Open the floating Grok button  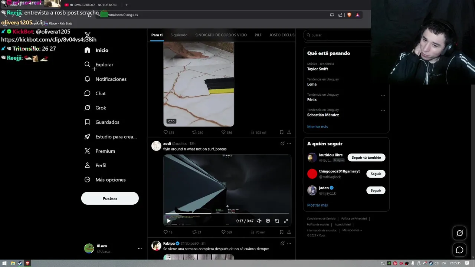click(459, 233)
